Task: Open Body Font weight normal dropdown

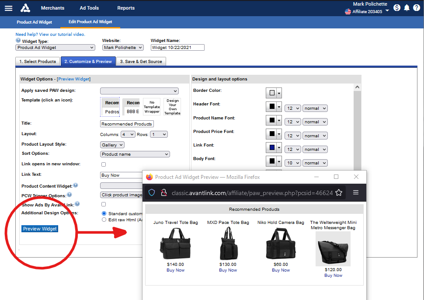Action: point(315,163)
